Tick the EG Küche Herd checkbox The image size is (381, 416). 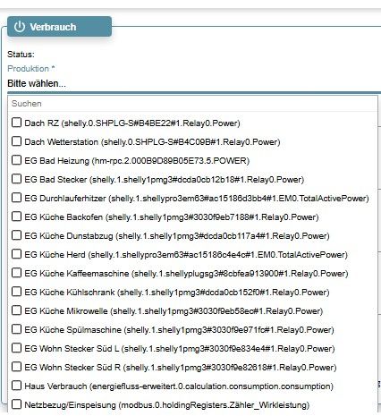pyautogui.click(x=16, y=254)
